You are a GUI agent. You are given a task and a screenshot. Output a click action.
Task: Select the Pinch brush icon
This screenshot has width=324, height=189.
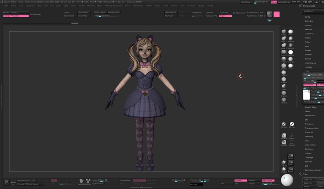point(284,59)
